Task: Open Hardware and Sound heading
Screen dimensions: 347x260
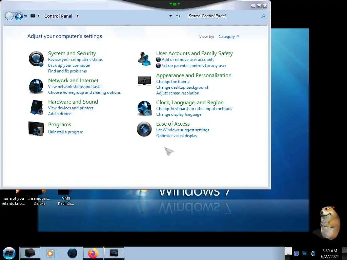Action: coord(73,102)
